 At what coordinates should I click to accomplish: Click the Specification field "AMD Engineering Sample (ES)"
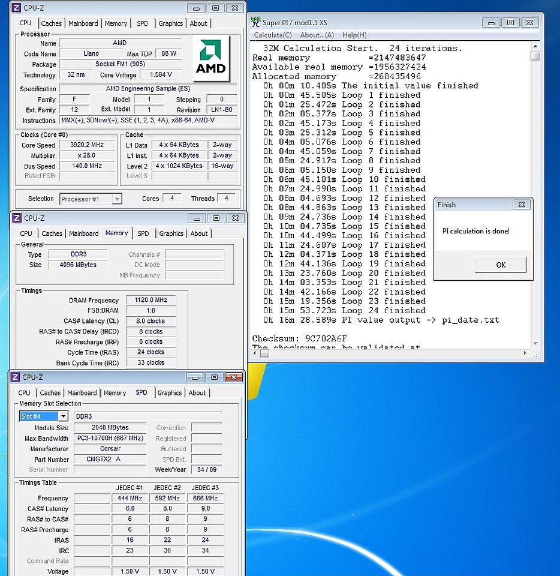[x=148, y=89]
